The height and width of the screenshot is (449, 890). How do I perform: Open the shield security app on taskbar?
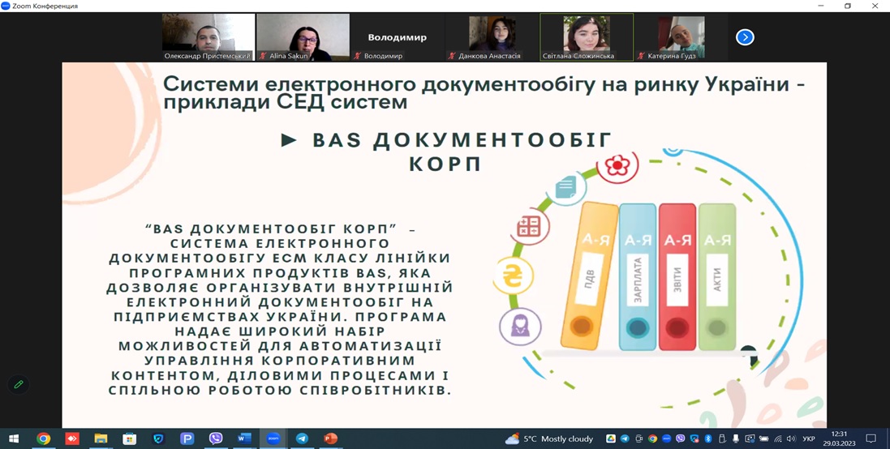coord(158,438)
